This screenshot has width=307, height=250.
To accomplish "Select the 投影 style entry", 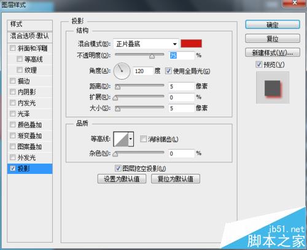I will [29, 169].
